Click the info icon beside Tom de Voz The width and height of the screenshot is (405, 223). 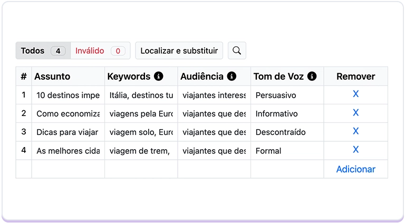(x=312, y=76)
